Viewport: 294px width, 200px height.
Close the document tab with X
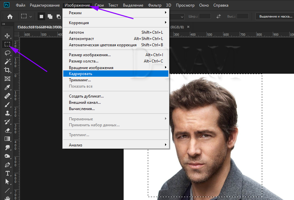tap(188, 27)
